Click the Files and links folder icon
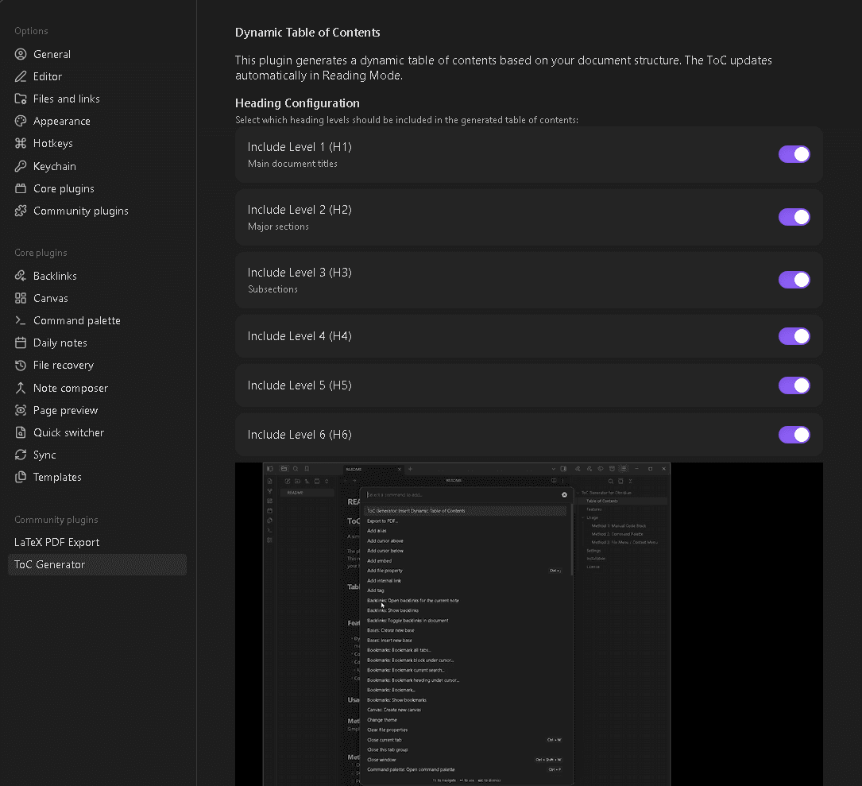862x786 pixels. point(21,99)
